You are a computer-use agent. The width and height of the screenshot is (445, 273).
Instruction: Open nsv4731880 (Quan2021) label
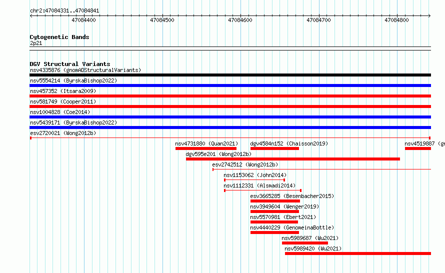coord(206,143)
